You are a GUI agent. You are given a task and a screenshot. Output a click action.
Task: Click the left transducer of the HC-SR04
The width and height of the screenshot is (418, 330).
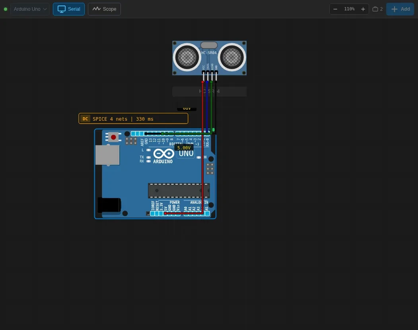click(x=187, y=57)
